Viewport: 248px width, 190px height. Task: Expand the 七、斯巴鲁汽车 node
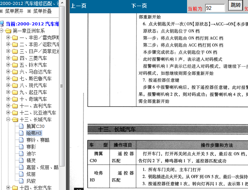click(8, 78)
